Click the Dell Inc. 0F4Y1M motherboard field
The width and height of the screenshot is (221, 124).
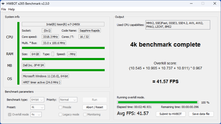(x=33, y=65)
